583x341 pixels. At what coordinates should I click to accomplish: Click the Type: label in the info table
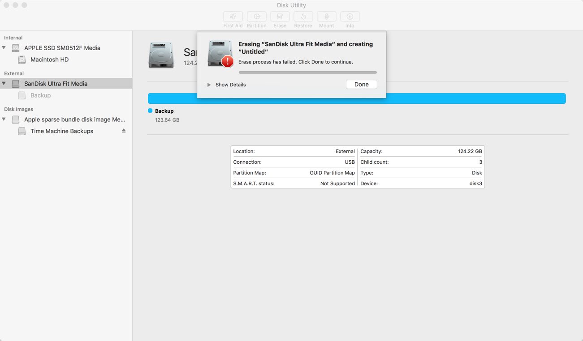coord(367,173)
